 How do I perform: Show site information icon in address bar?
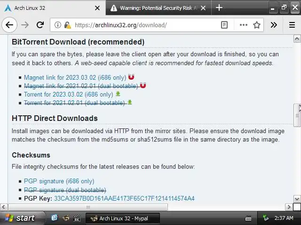(x=57, y=25)
